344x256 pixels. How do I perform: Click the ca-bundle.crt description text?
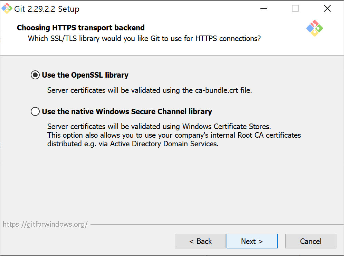pos(150,90)
